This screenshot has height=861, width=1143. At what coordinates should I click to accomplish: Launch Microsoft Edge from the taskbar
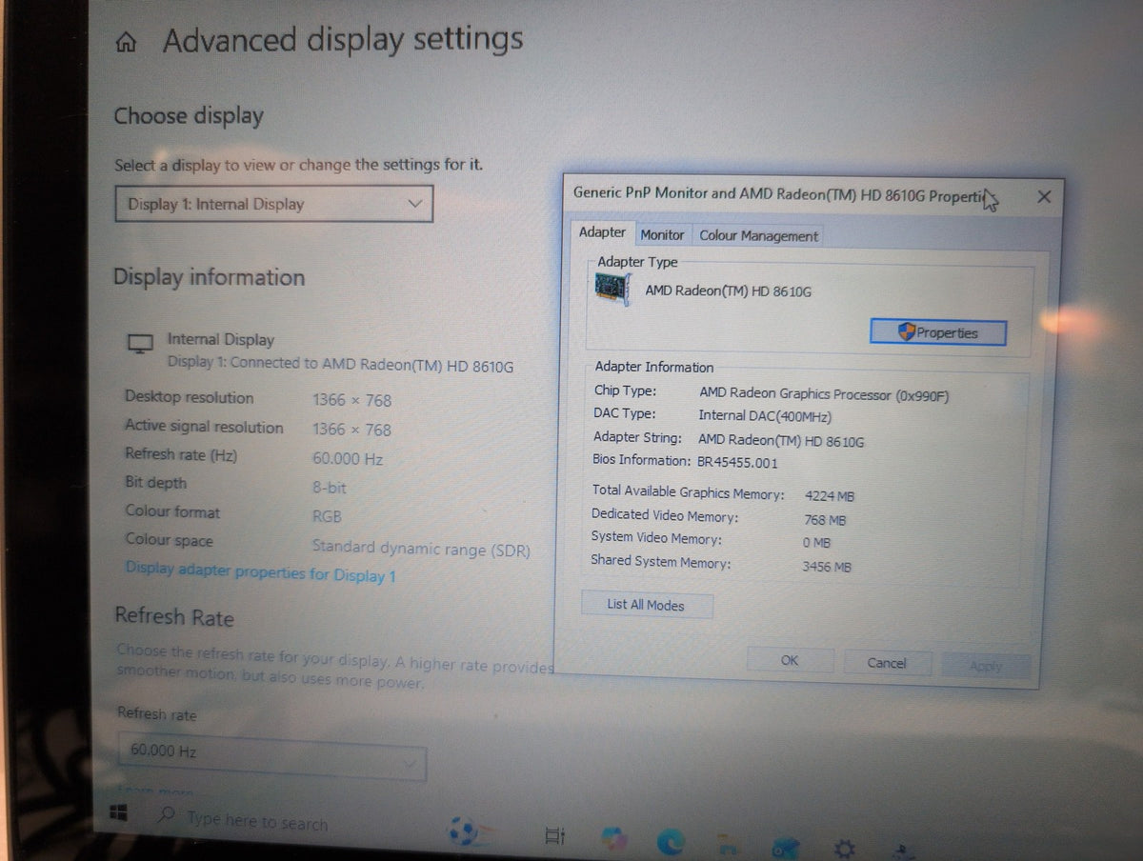tap(670, 841)
